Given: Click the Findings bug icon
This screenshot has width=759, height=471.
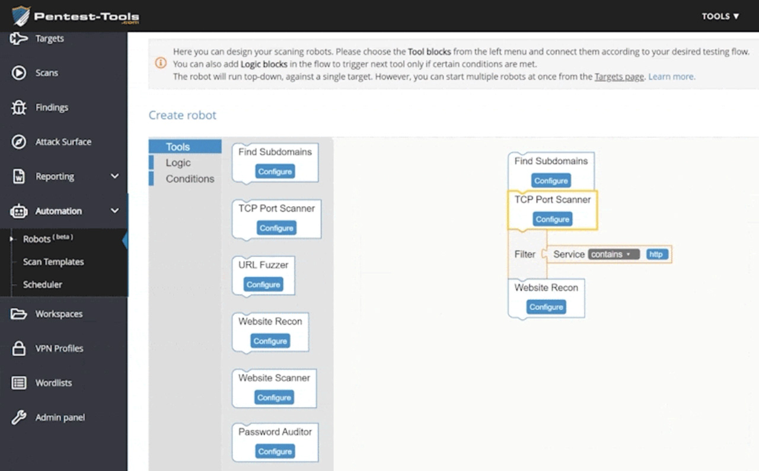Looking at the screenshot, I should 19,107.
